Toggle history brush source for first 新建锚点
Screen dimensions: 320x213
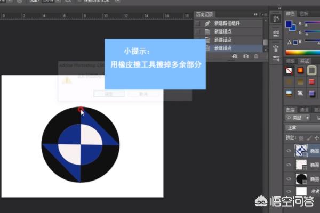coord(198,31)
